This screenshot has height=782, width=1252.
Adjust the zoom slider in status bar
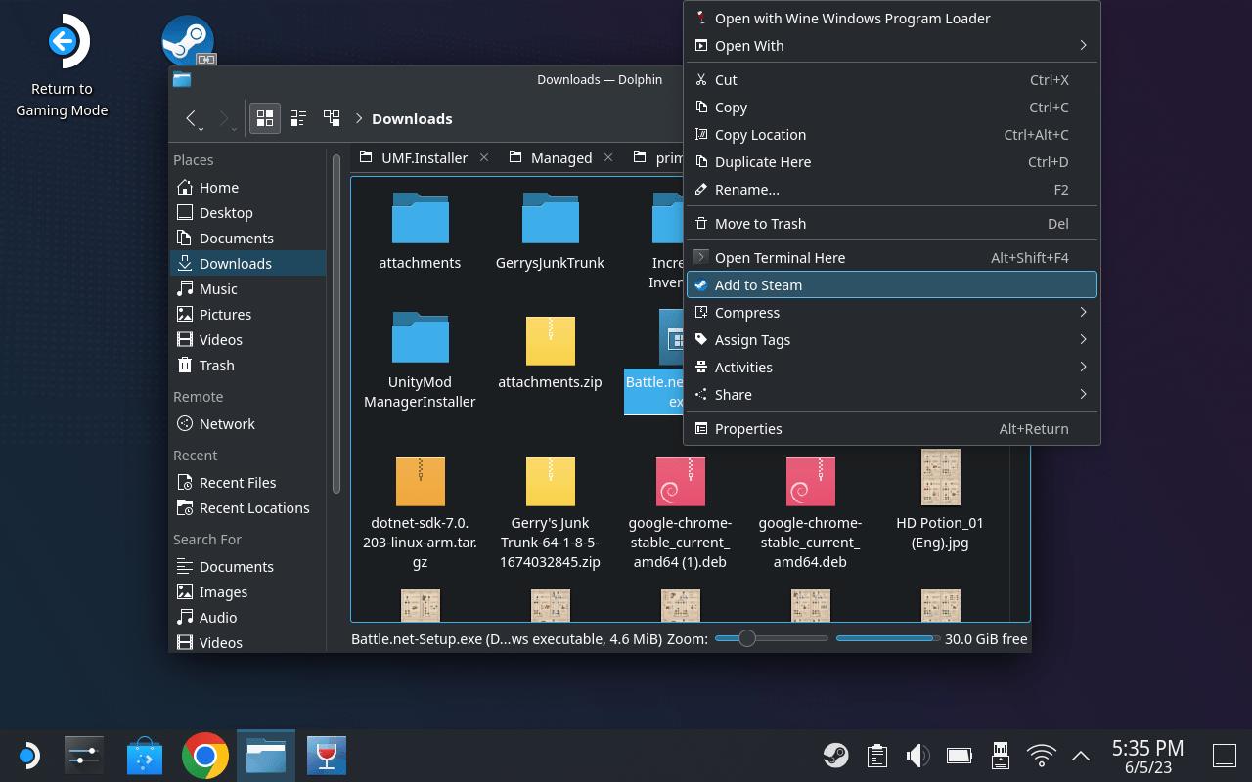pos(747,638)
